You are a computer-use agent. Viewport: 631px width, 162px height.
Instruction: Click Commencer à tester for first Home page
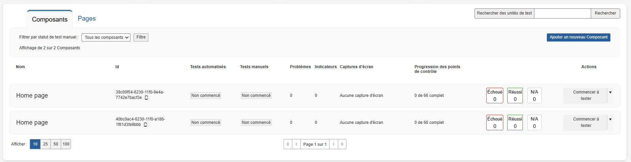(x=585, y=96)
